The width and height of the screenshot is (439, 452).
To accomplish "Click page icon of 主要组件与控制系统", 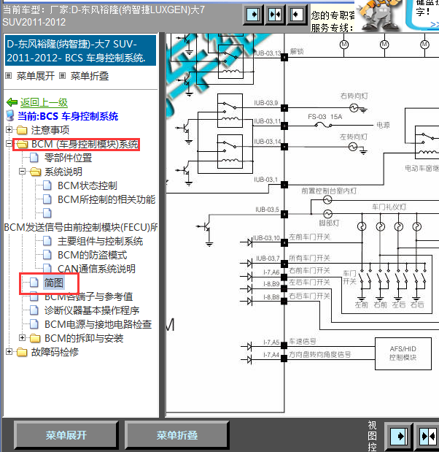I will coord(47,241).
